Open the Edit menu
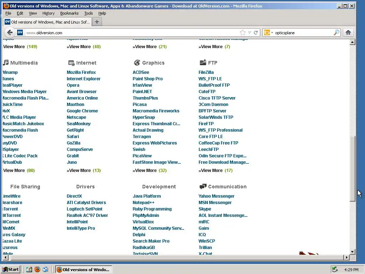365x274 pixels. point(20,13)
